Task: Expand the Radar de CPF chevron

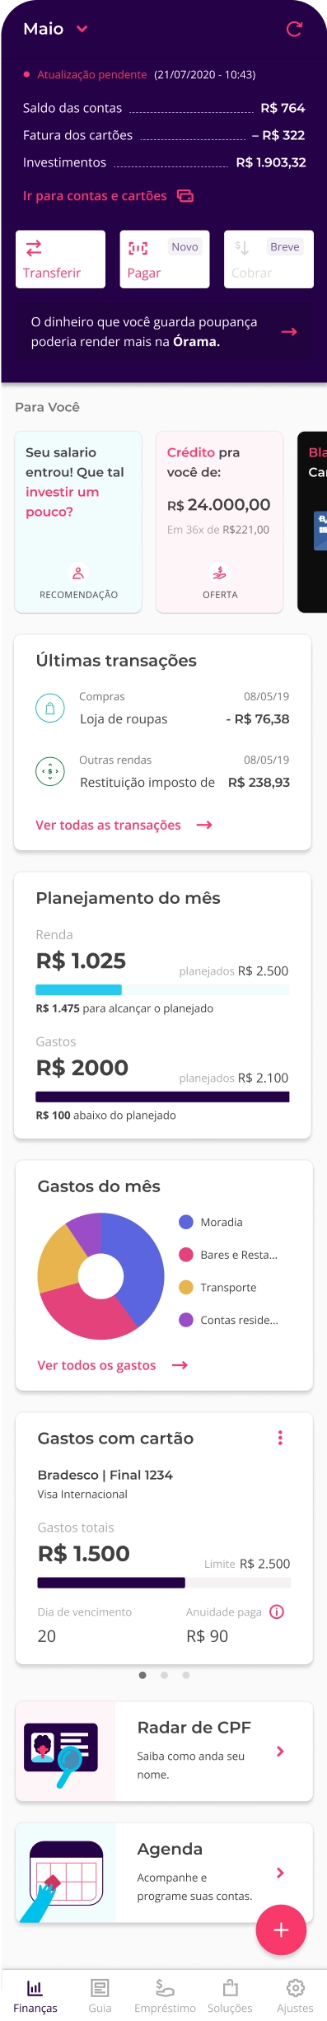Action: pyautogui.click(x=280, y=1751)
